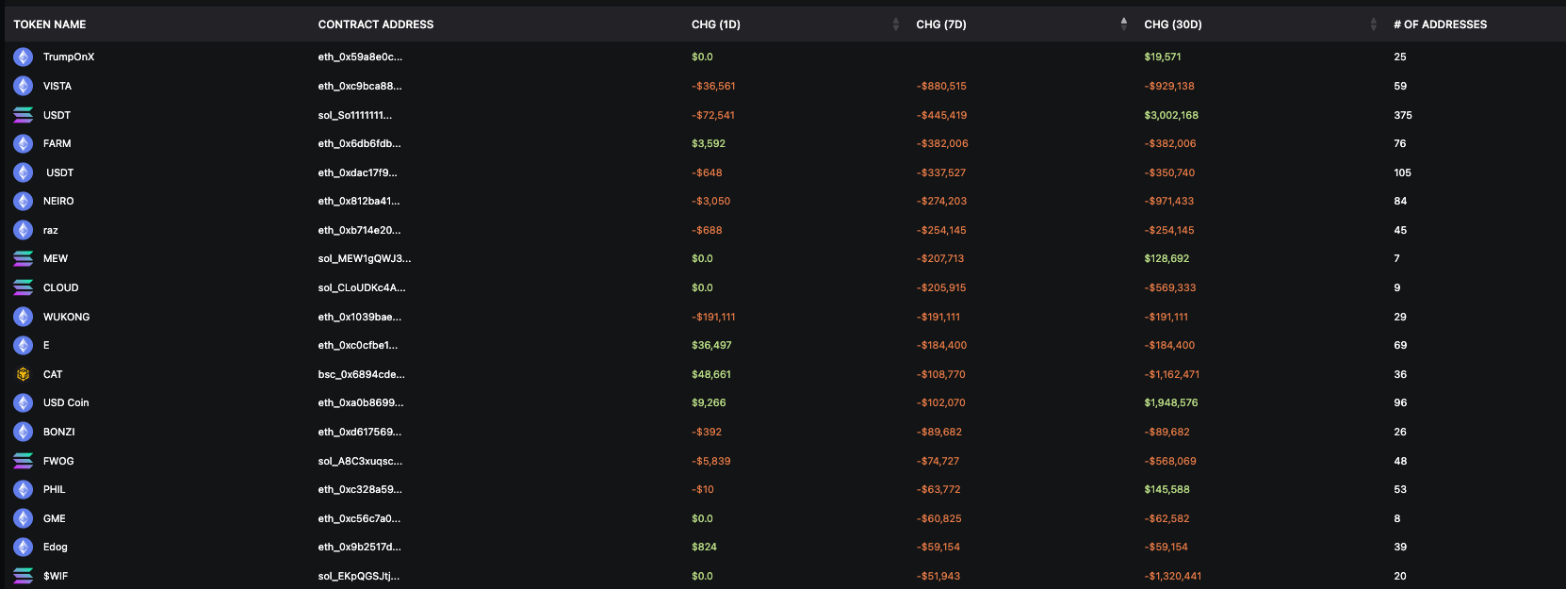
Task: Click the Ethereum icon beside USD Coin
Action: tap(24, 402)
